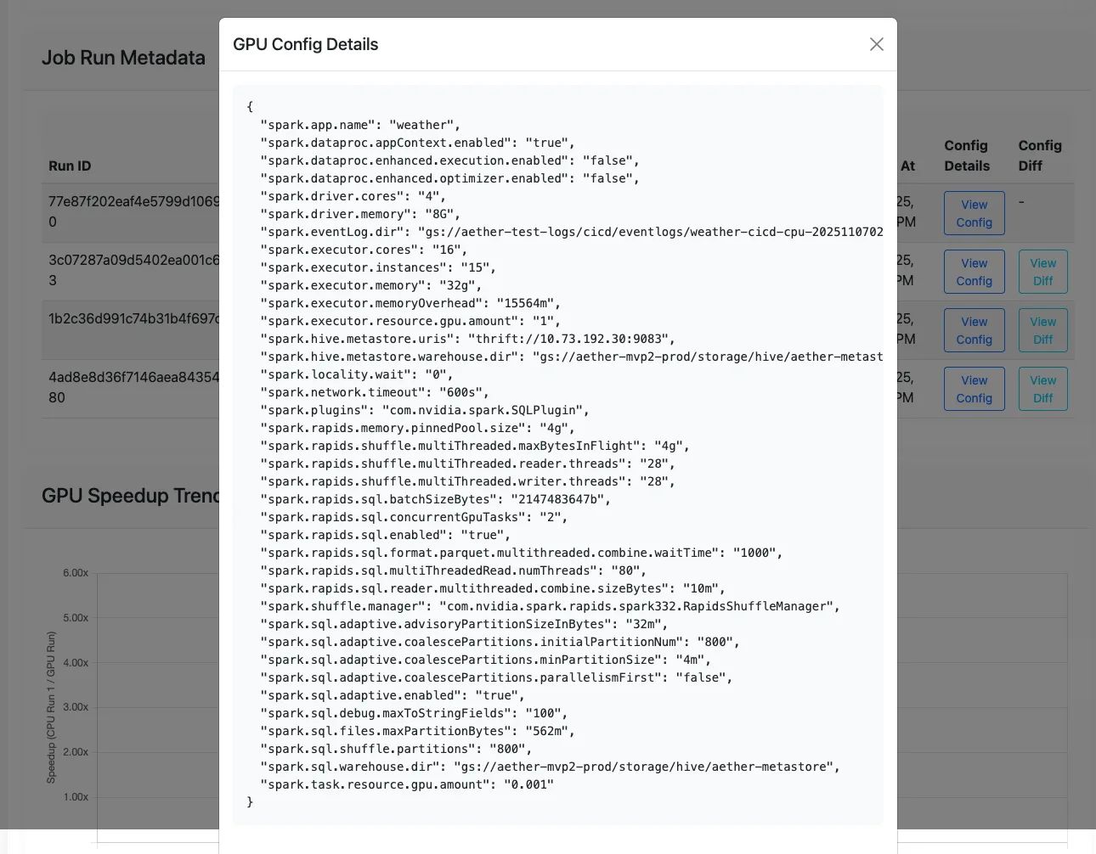Click the Run ID column header
This screenshot has width=1096, height=854.
[x=70, y=166]
